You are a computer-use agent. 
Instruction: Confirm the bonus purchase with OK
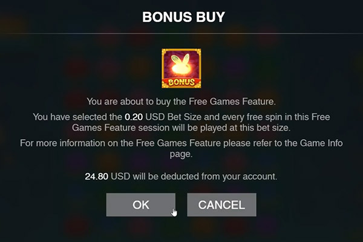(141, 205)
